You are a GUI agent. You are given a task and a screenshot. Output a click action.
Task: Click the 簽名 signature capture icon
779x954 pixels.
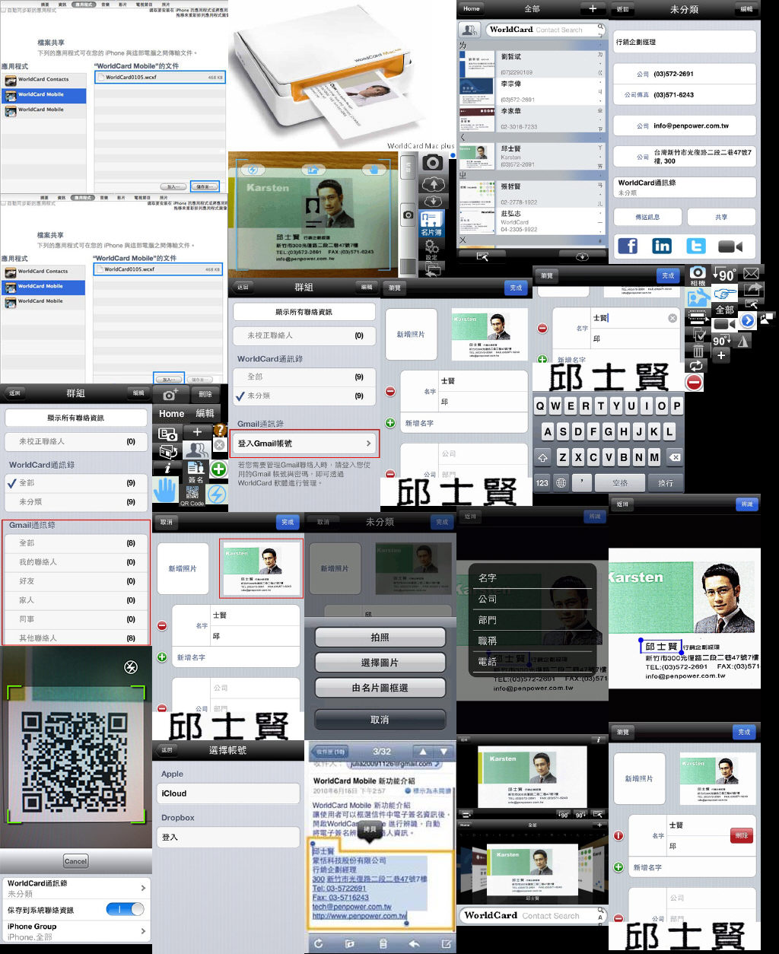pos(196,471)
